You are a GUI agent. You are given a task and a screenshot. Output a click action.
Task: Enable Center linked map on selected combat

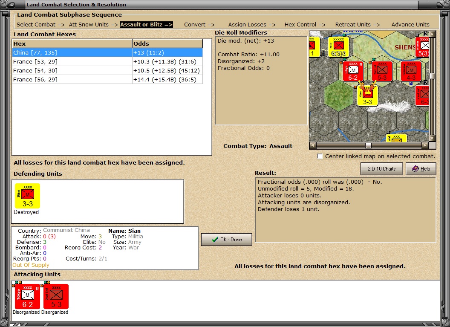pos(320,156)
